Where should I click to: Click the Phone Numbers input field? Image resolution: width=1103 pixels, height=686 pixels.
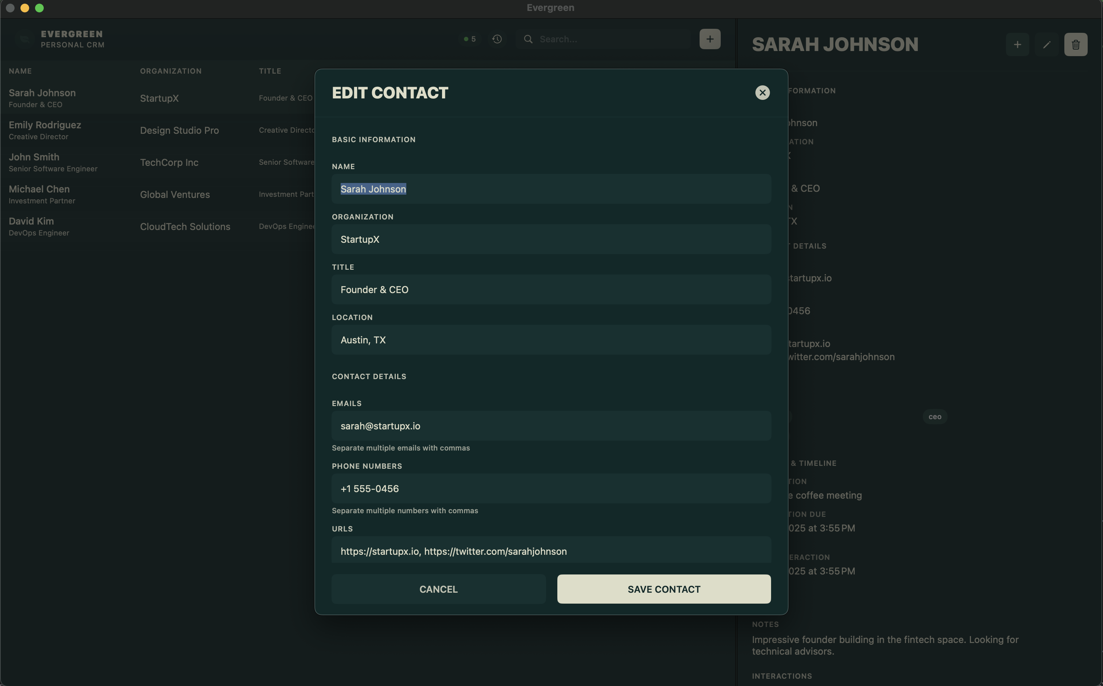click(551, 489)
